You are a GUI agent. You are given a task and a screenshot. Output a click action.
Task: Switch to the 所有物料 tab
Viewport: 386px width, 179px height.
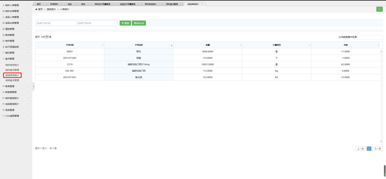55,4
